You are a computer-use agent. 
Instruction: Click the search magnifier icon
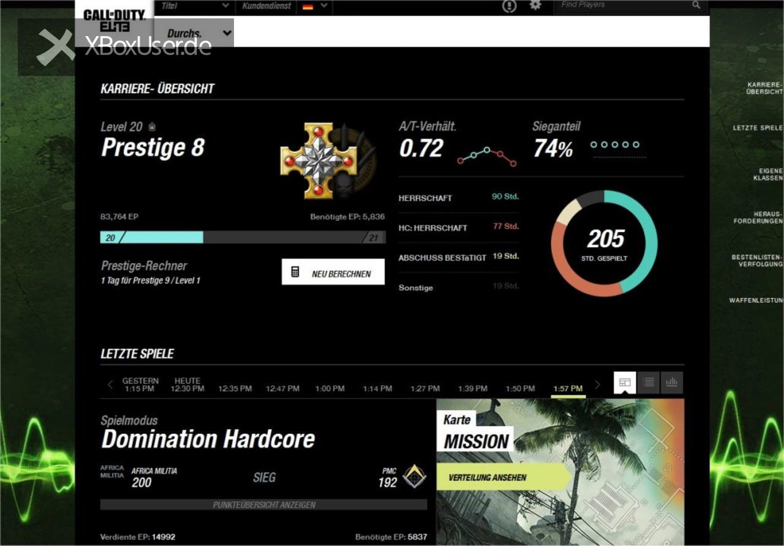tap(696, 5)
